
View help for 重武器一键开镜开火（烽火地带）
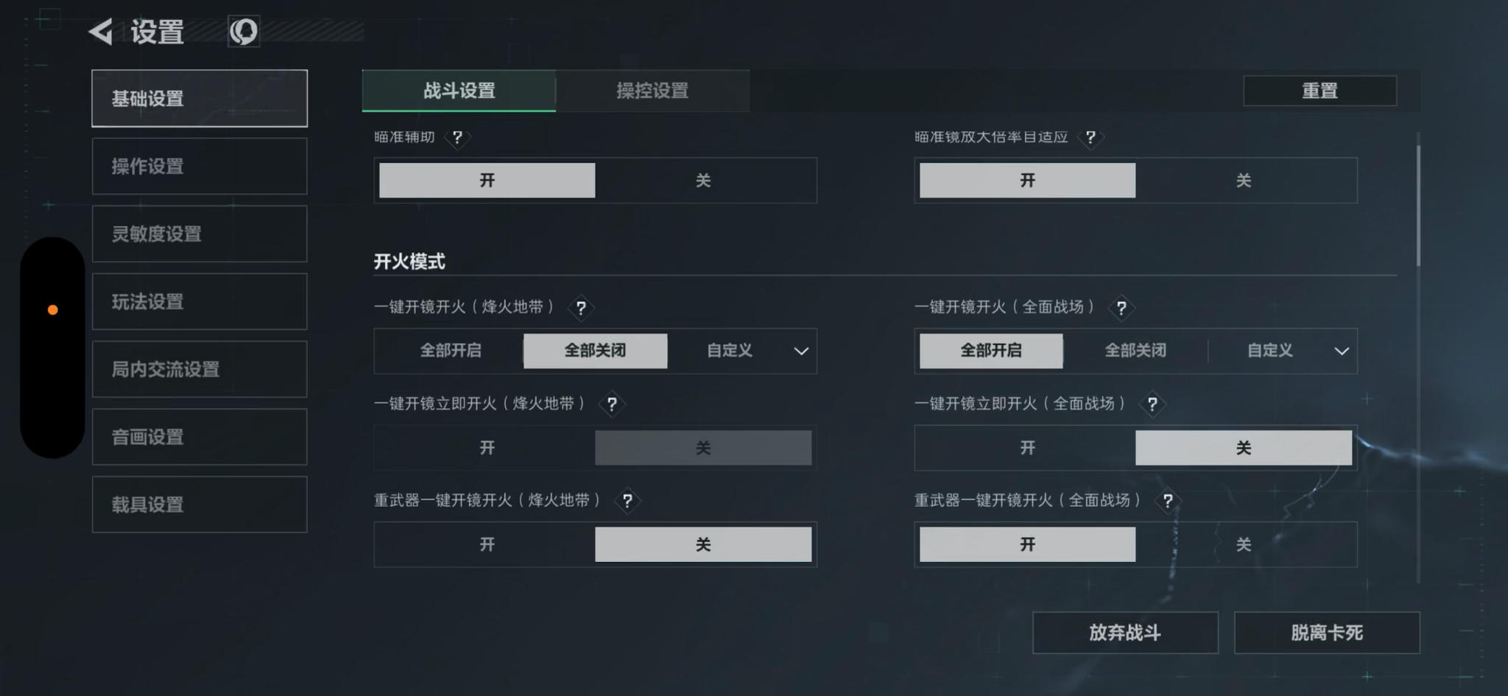pos(627,502)
